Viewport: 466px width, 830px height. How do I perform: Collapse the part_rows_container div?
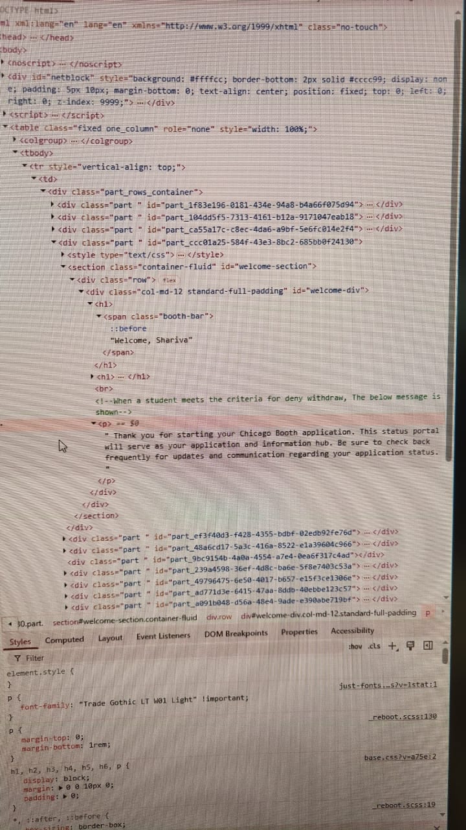pos(43,192)
